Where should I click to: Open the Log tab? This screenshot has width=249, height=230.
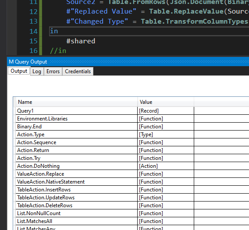coord(37,71)
